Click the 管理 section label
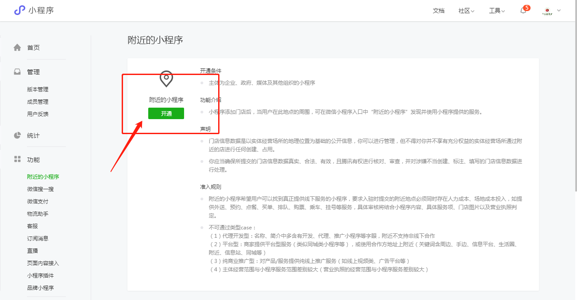577x300 pixels. (33, 72)
